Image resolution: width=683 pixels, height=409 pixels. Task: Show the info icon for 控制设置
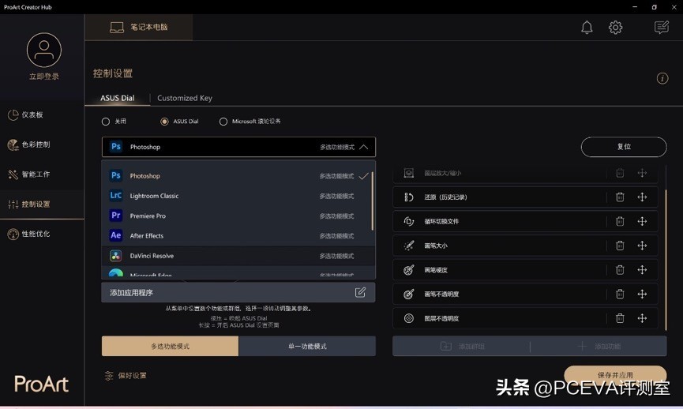click(x=662, y=78)
